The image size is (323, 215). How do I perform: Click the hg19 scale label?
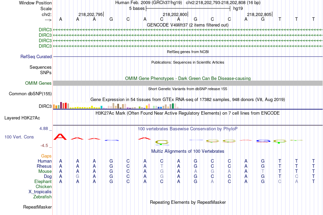point(238,9)
